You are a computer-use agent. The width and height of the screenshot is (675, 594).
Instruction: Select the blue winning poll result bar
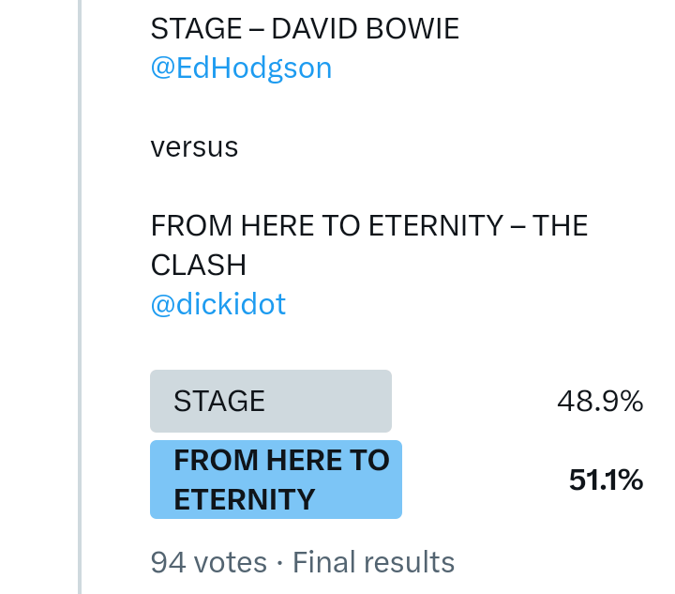tap(276, 480)
